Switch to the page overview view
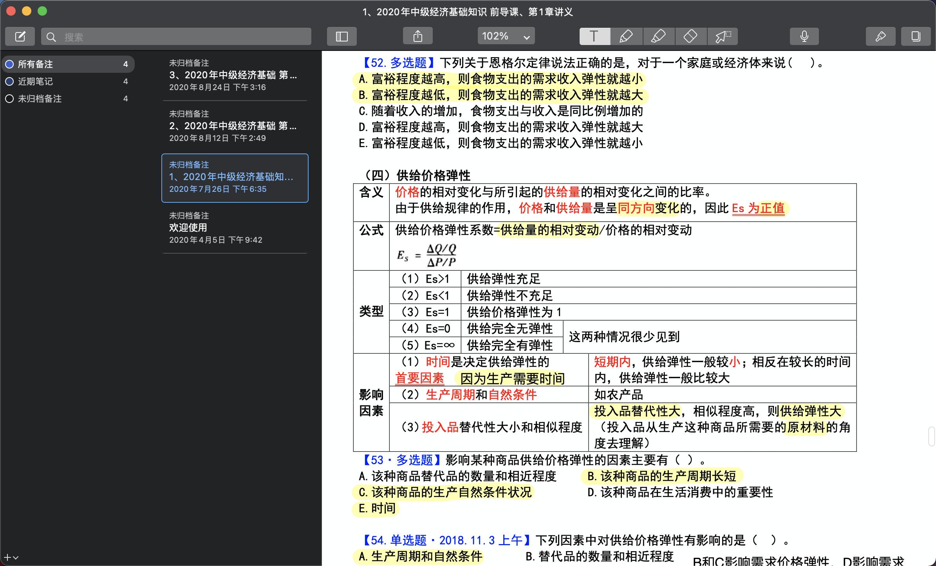 tap(916, 36)
